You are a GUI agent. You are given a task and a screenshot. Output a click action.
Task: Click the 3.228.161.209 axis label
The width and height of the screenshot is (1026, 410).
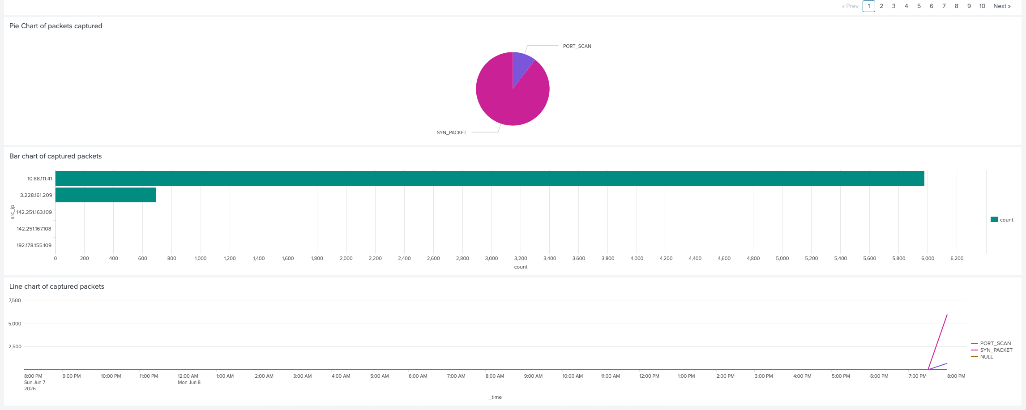click(36, 195)
